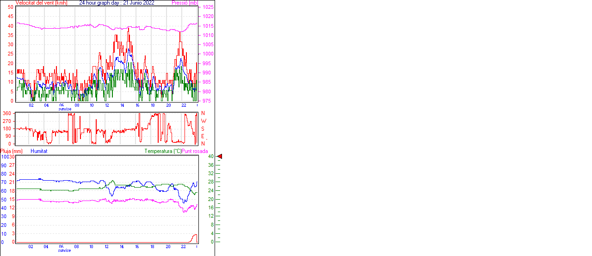Click the 360 value on wind direction axis
The image size is (592, 256).
pos(7,113)
